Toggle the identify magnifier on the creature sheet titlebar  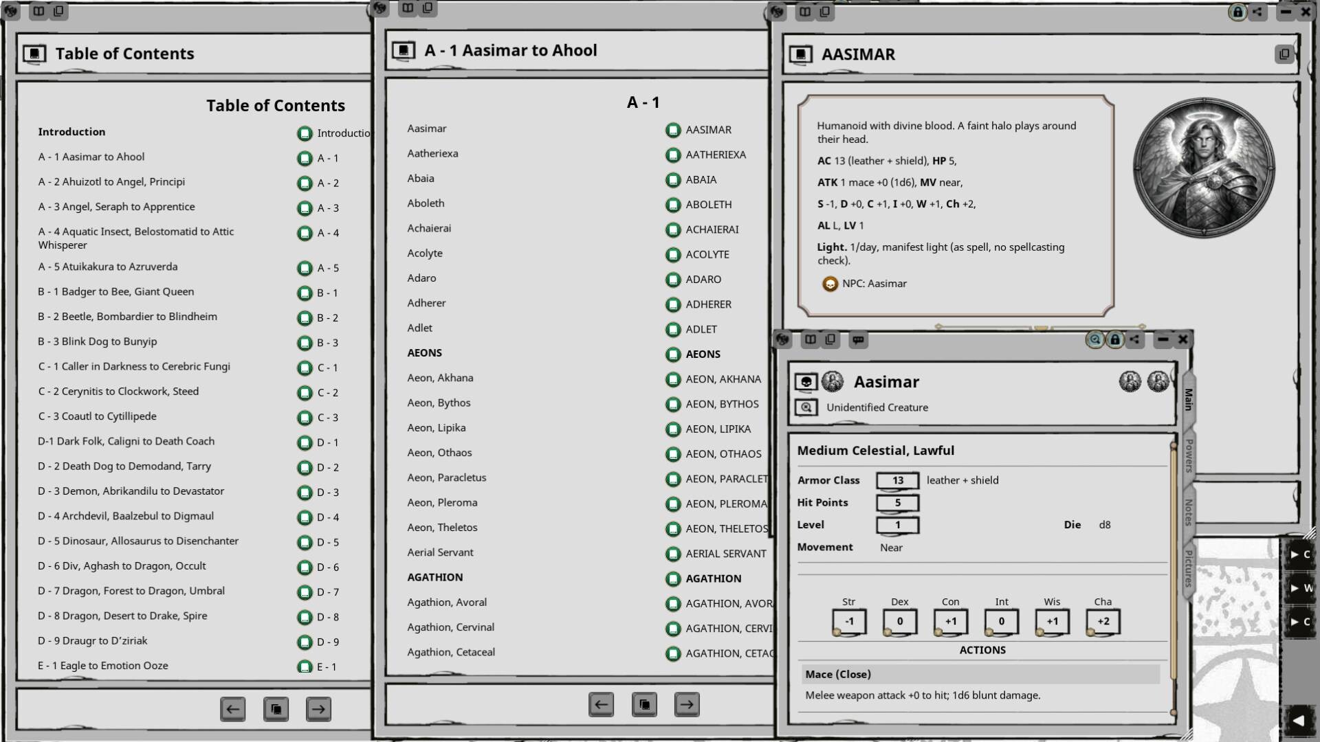[1094, 339]
